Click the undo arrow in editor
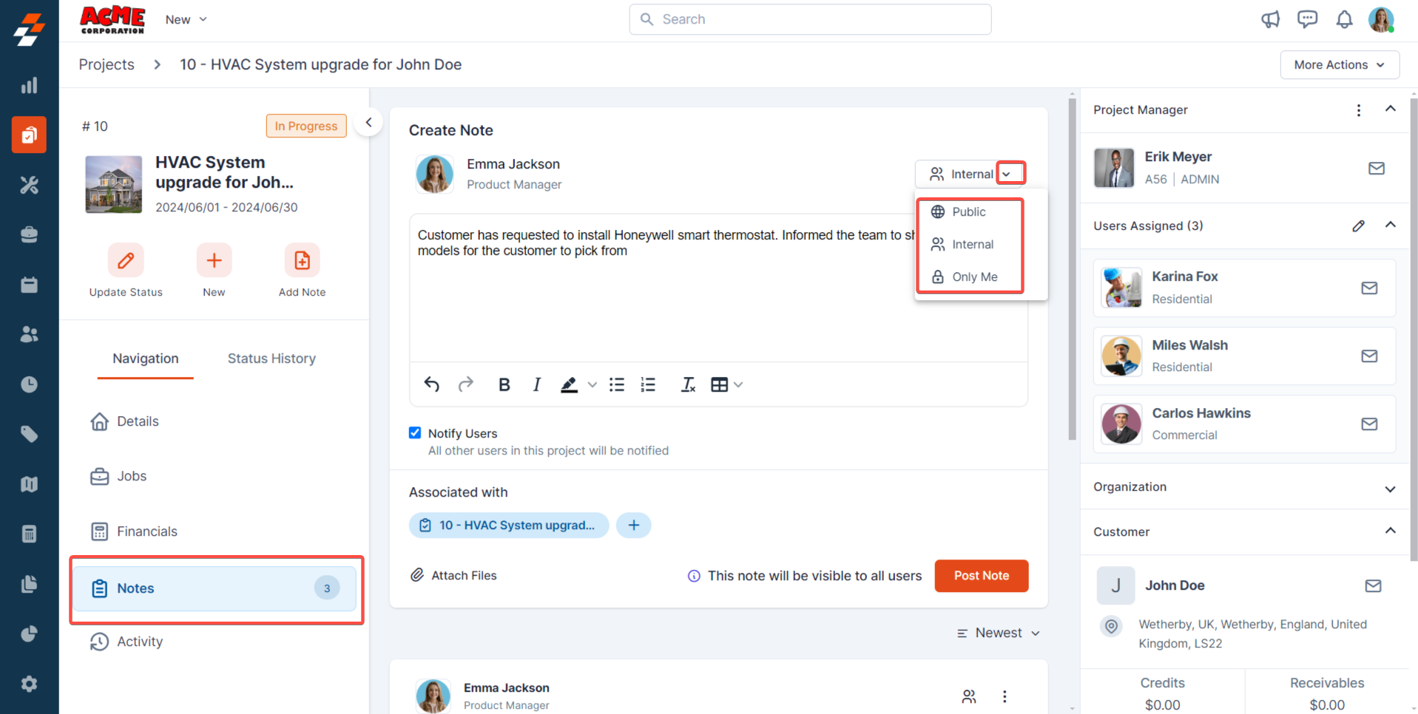This screenshot has width=1418, height=714. pos(432,384)
